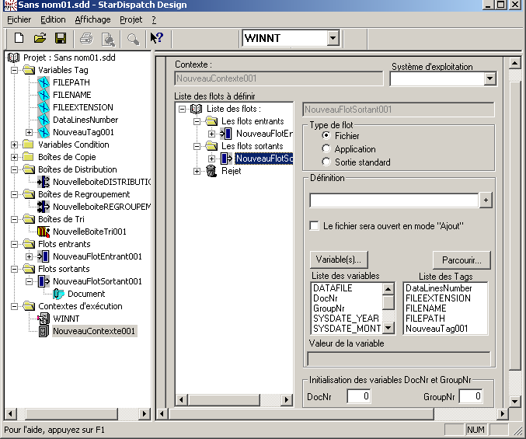This screenshot has width=526, height=439.
Task: Collapse the Variables Tag tree node
Action: pos(17,70)
